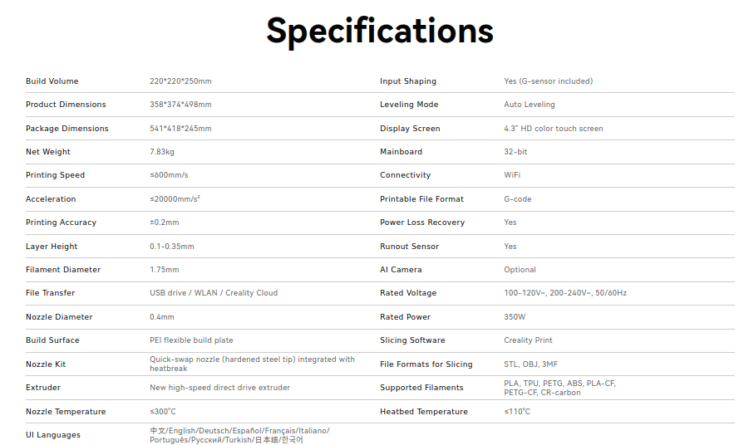The image size is (744, 445).
Task: Click the Layer Height label
Action: [52, 247]
